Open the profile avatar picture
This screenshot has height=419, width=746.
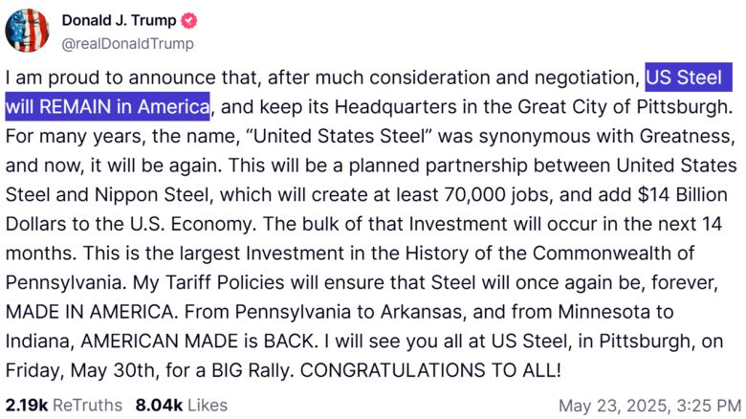27,31
